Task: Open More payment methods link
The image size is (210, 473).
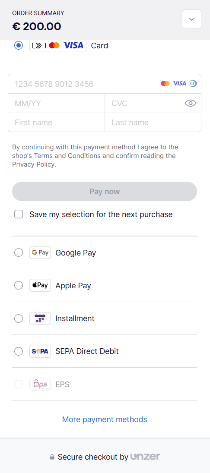Action: (105, 419)
